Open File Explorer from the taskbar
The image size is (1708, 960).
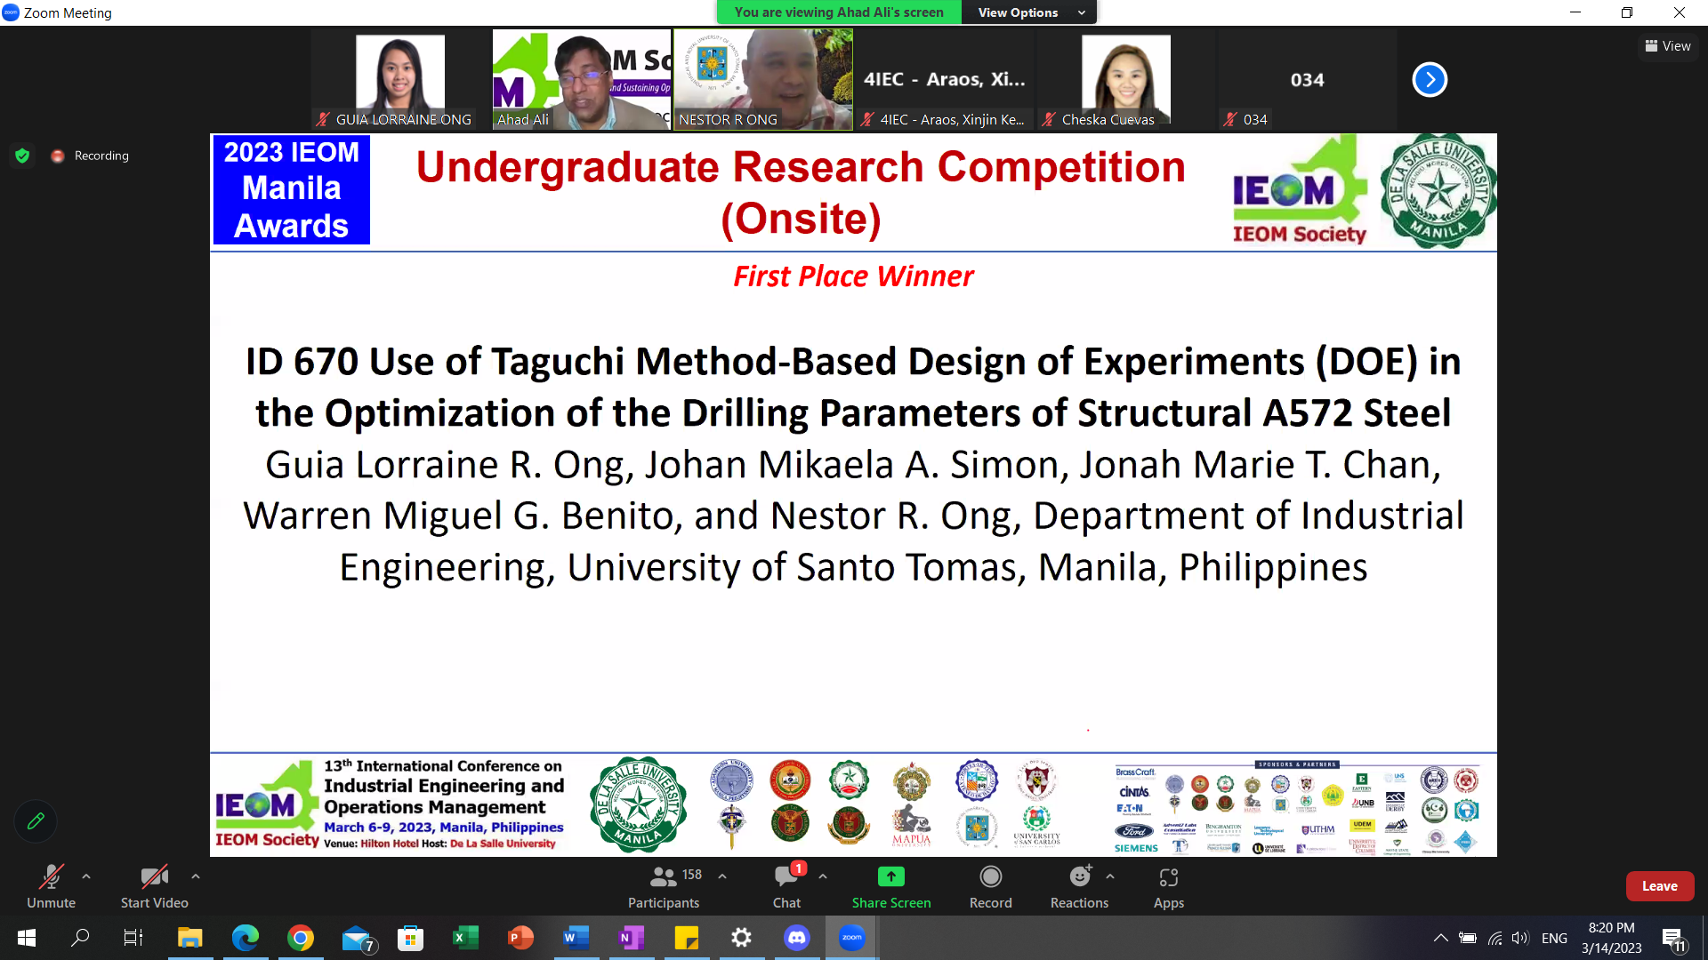pyautogui.click(x=189, y=938)
